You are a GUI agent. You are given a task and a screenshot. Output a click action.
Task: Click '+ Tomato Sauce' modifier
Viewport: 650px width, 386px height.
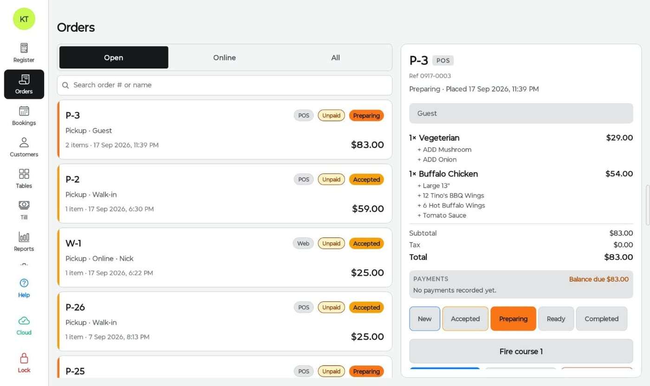coord(442,215)
